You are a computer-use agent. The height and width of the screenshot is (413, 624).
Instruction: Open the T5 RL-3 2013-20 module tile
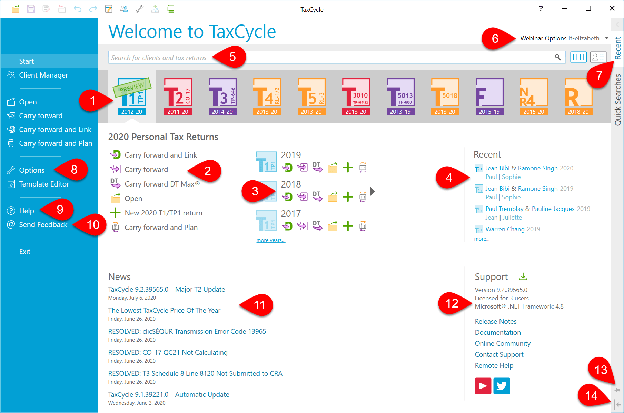click(311, 97)
